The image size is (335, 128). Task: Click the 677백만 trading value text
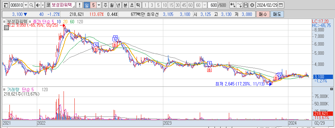(x=138, y=14)
